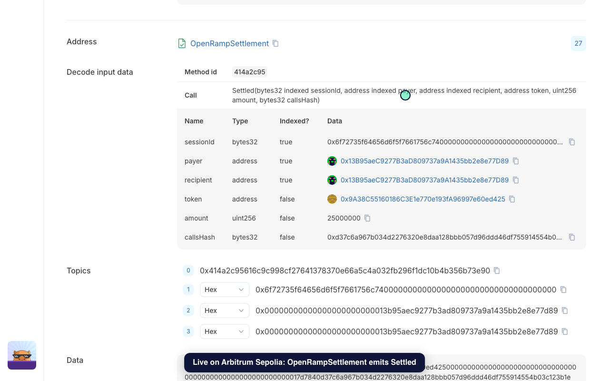
Task: Click the log index 27 badge
Action: point(578,43)
